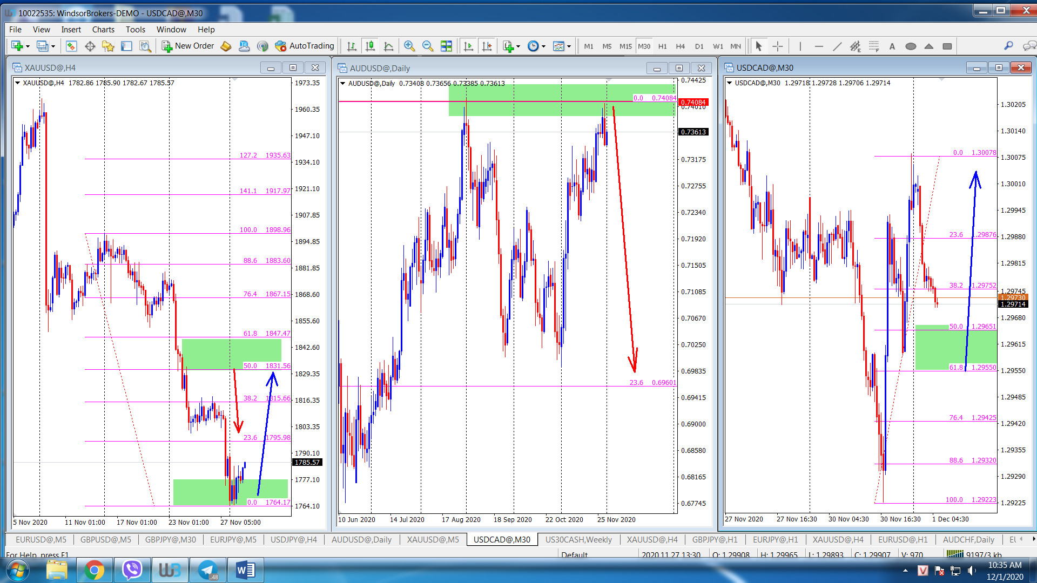Switch timeframe to M5
1037x583 pixels.
tap(607, 46)
